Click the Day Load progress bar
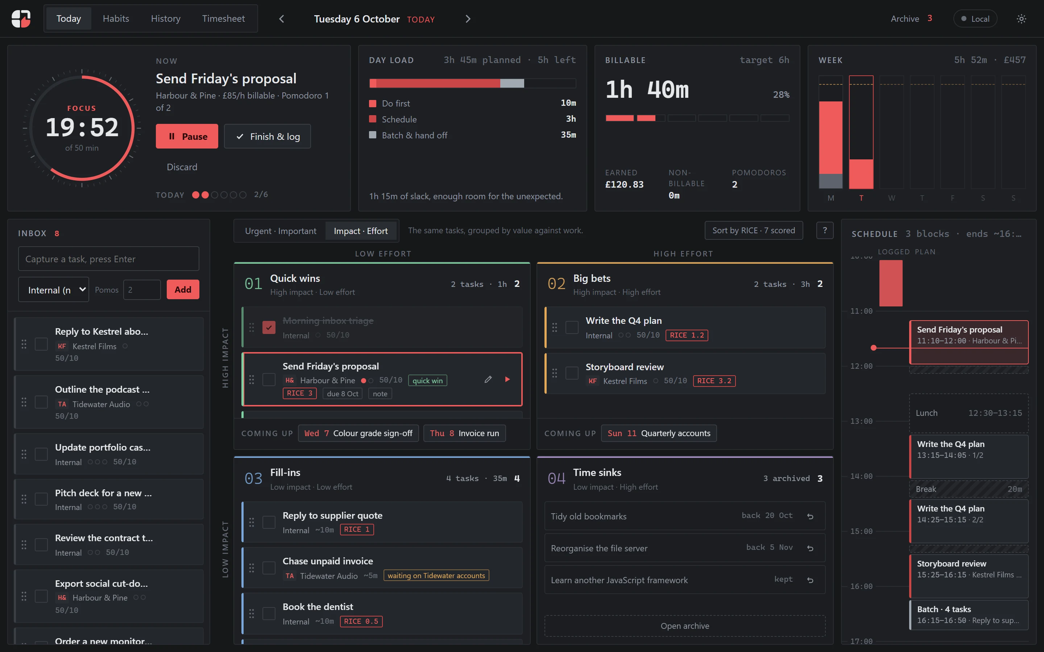1044x652 pixels. (472, 83)
